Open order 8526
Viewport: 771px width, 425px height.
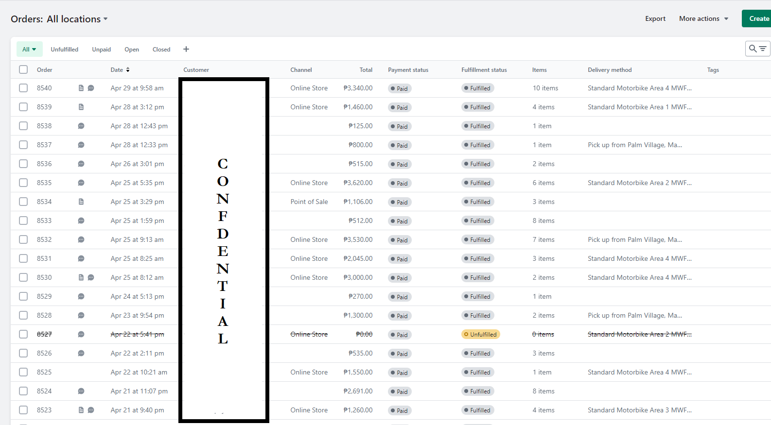pos(44,353)
